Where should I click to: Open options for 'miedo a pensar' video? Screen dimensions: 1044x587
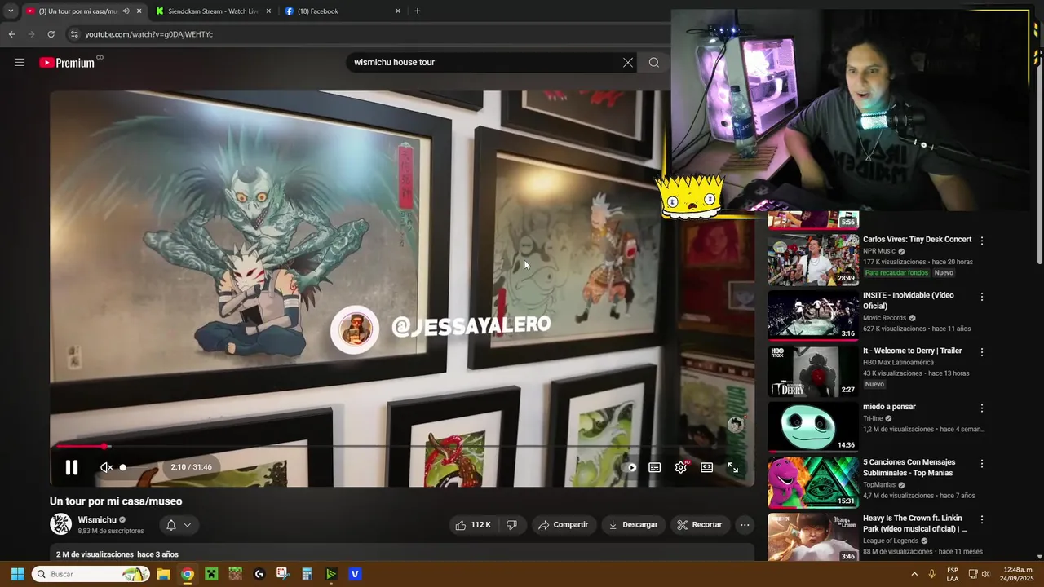click(982, 408)
